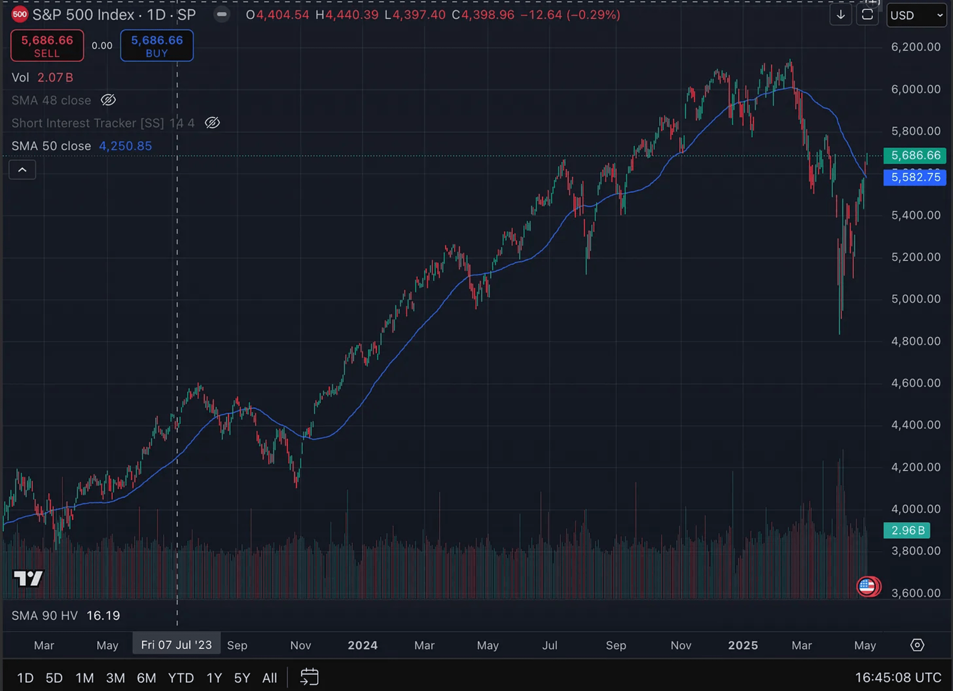This screenshot has width=953, height=691.
Task: Switch to the 6M time range
Action: tap(146, 678)
